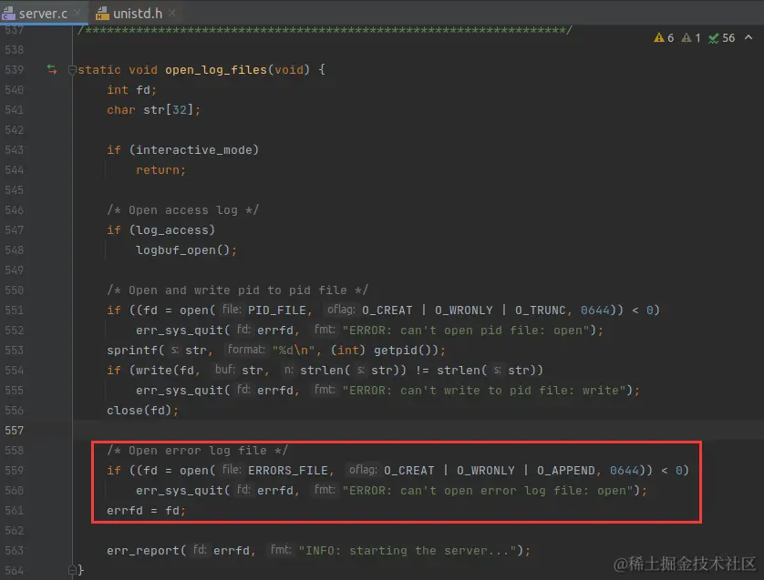764x580 pixels.
Task: Click the O_TRUNC flag
Action: click(x=541, y=310)
